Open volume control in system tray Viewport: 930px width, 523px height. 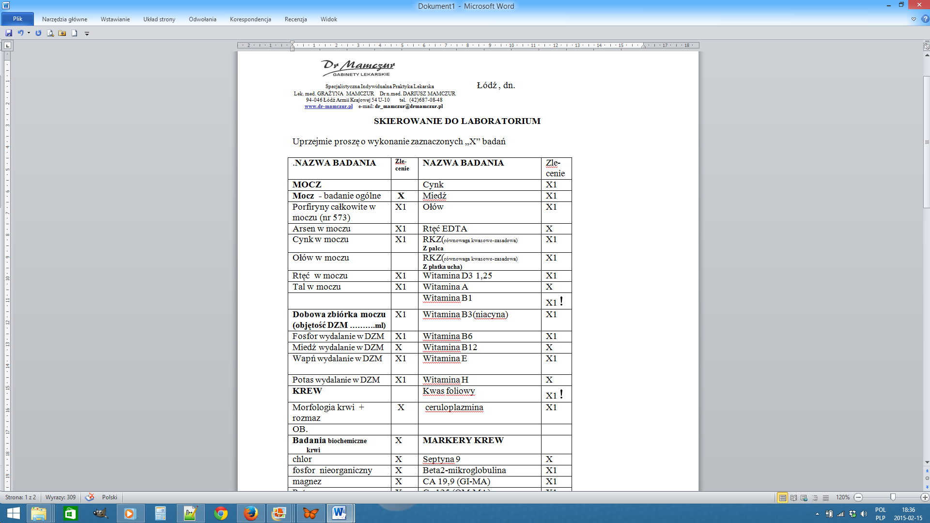pos(864,514)
